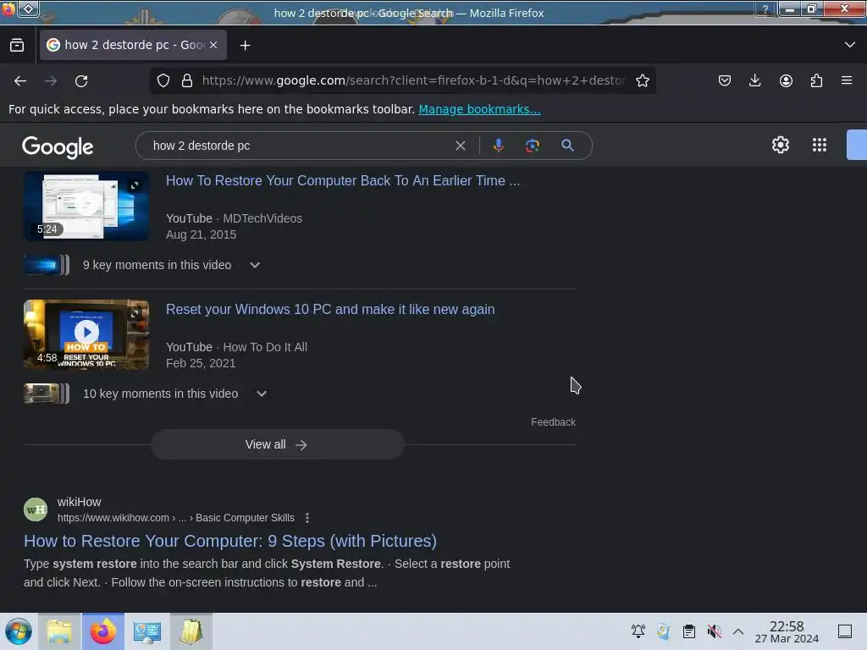Bookmark this page with the star icon
This screenshot has height=650, width=867.
coord(642,80)
